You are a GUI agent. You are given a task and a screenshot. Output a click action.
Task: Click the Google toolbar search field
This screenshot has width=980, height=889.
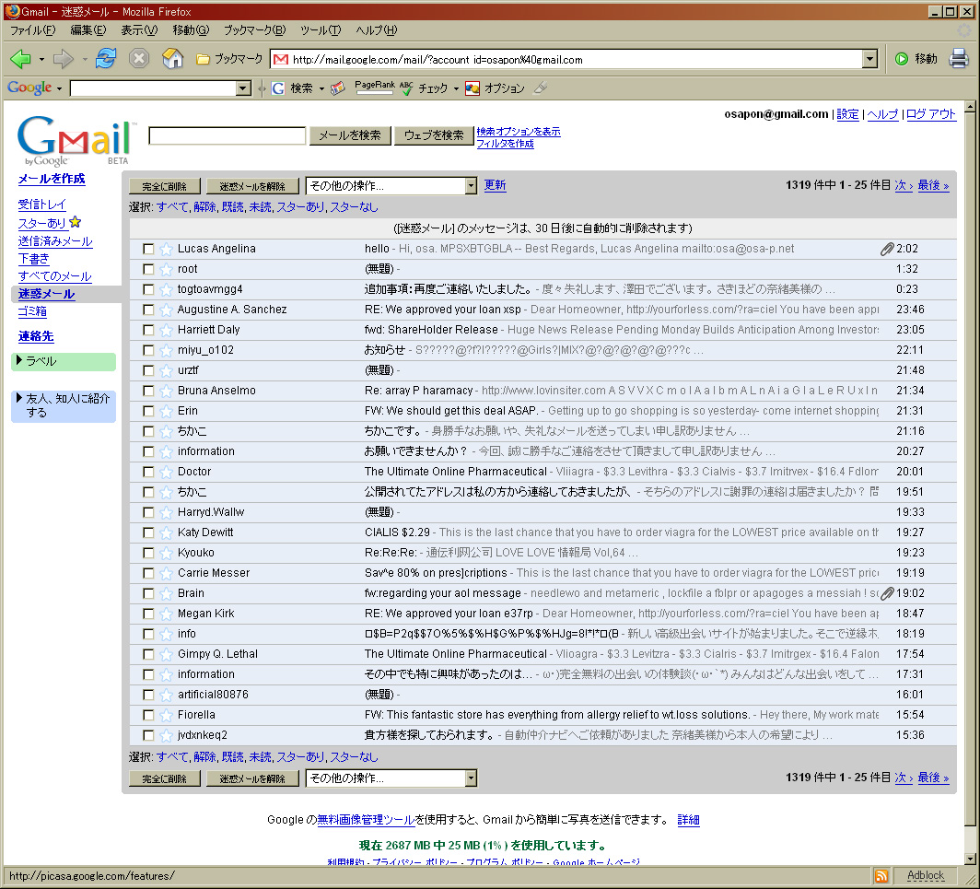click(x=154, y=88)
